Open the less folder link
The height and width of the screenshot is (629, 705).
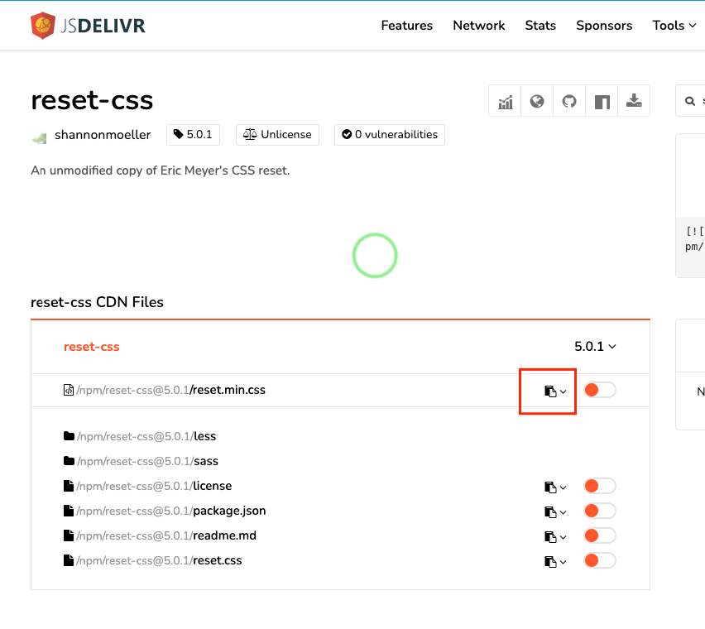pos(146,436)
